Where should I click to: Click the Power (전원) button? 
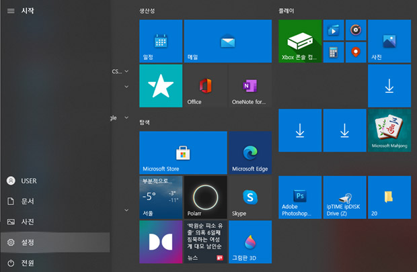click(54, 263)
